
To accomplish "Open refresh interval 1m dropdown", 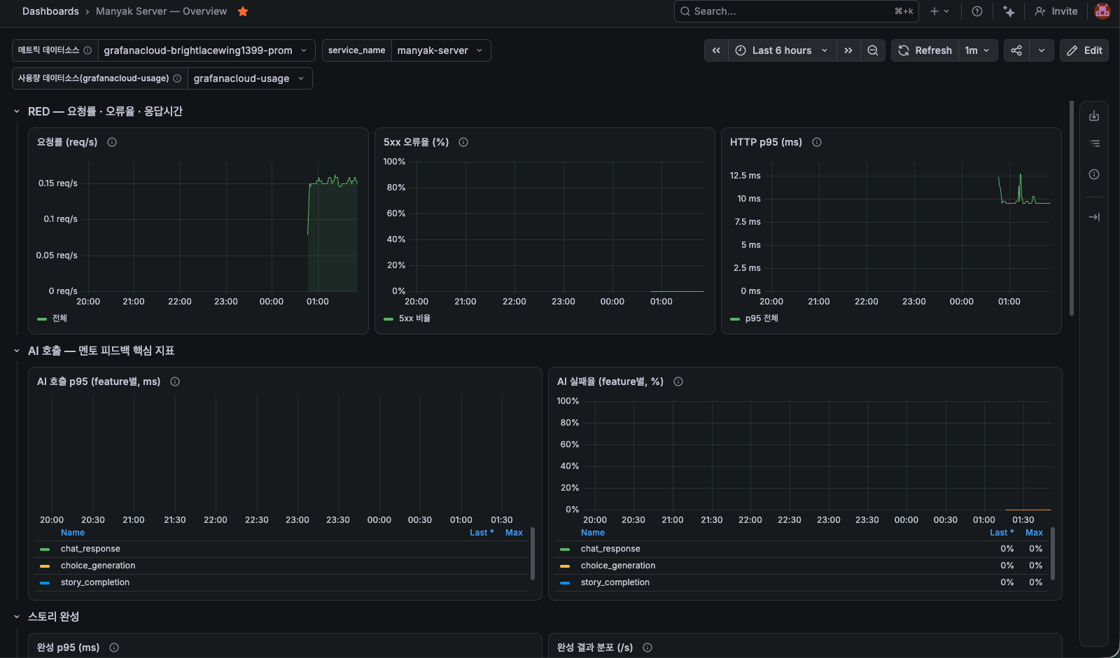I will click(977, 50).
